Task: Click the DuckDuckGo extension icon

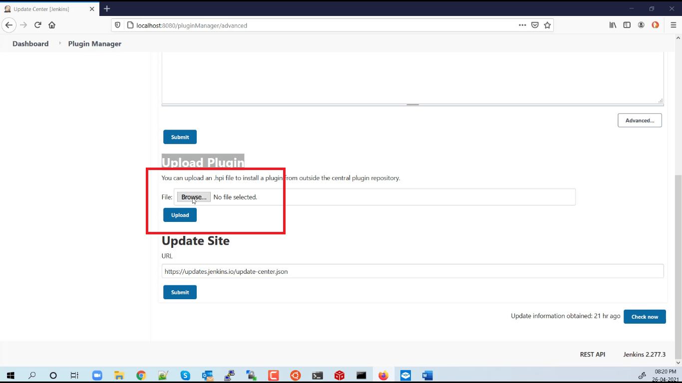Action: click(x=655, y=24)
